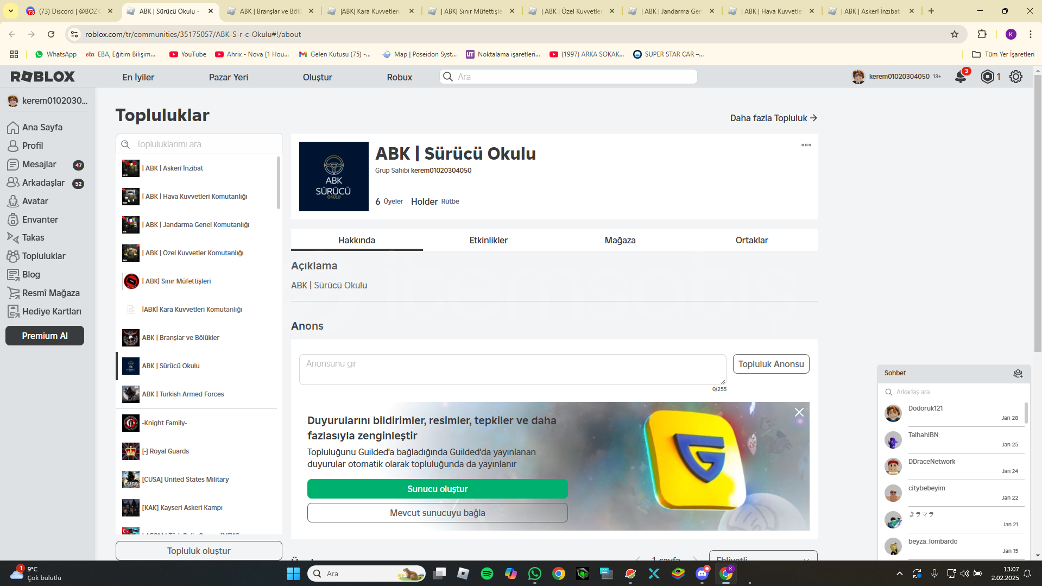Screen dimensions: 1042x586
Task: Open the ABK Sürücü Okulu group emblem
Action: click(x=334, y=177)
